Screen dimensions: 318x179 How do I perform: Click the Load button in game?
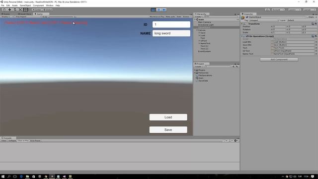click(168, 117)
